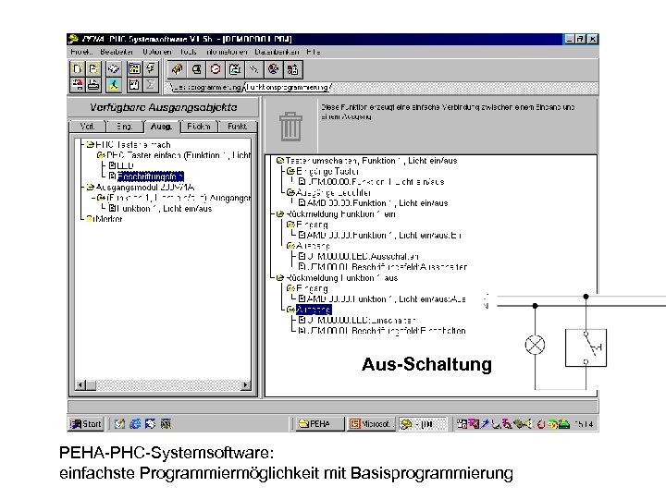Select the LED item in left tree
This screenshot has width=666, height=499.
click(x=125, y=165)
